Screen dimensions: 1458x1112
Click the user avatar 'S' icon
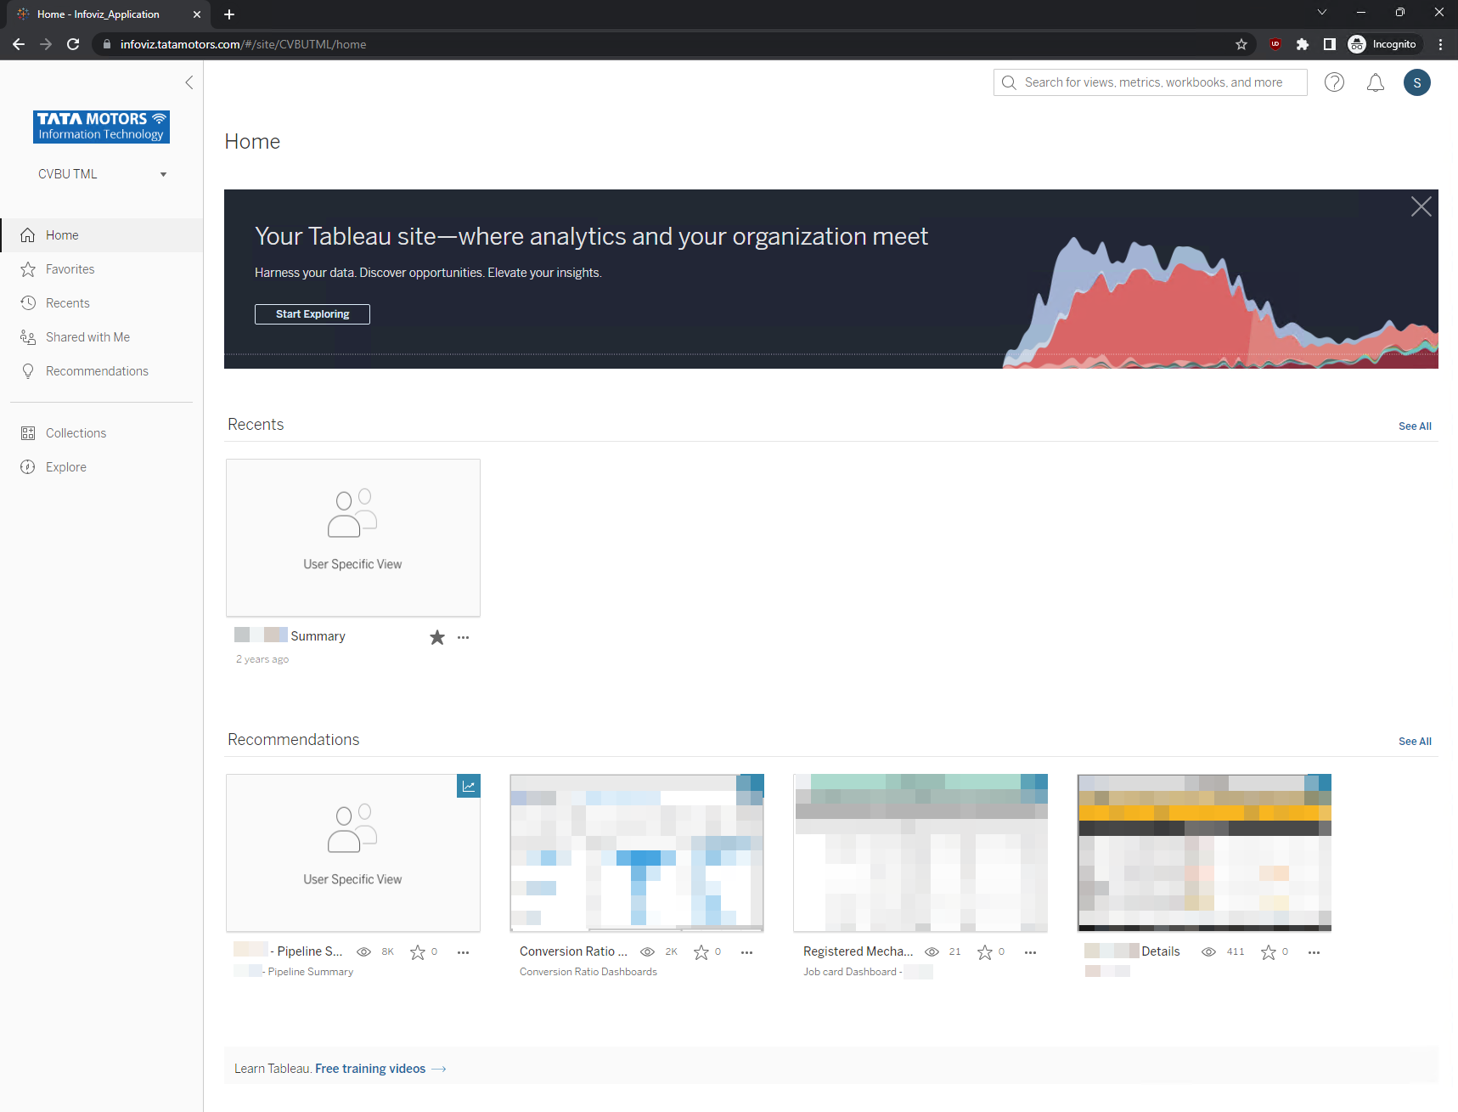[1416, 82]
